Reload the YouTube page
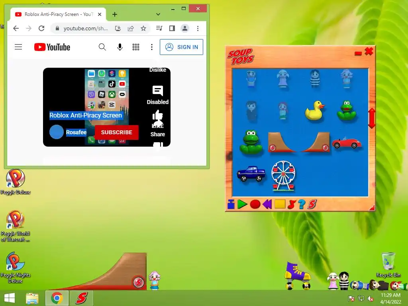 (41, 28)
